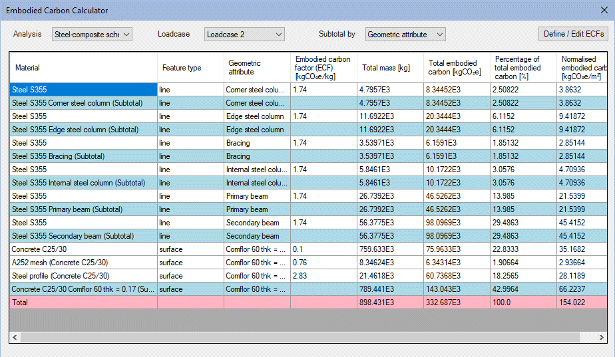Image resolution: width=615 pixels, height=357 pixels.
Task: Select the first Steel S355 material cell
Action: tap(83, 90)
